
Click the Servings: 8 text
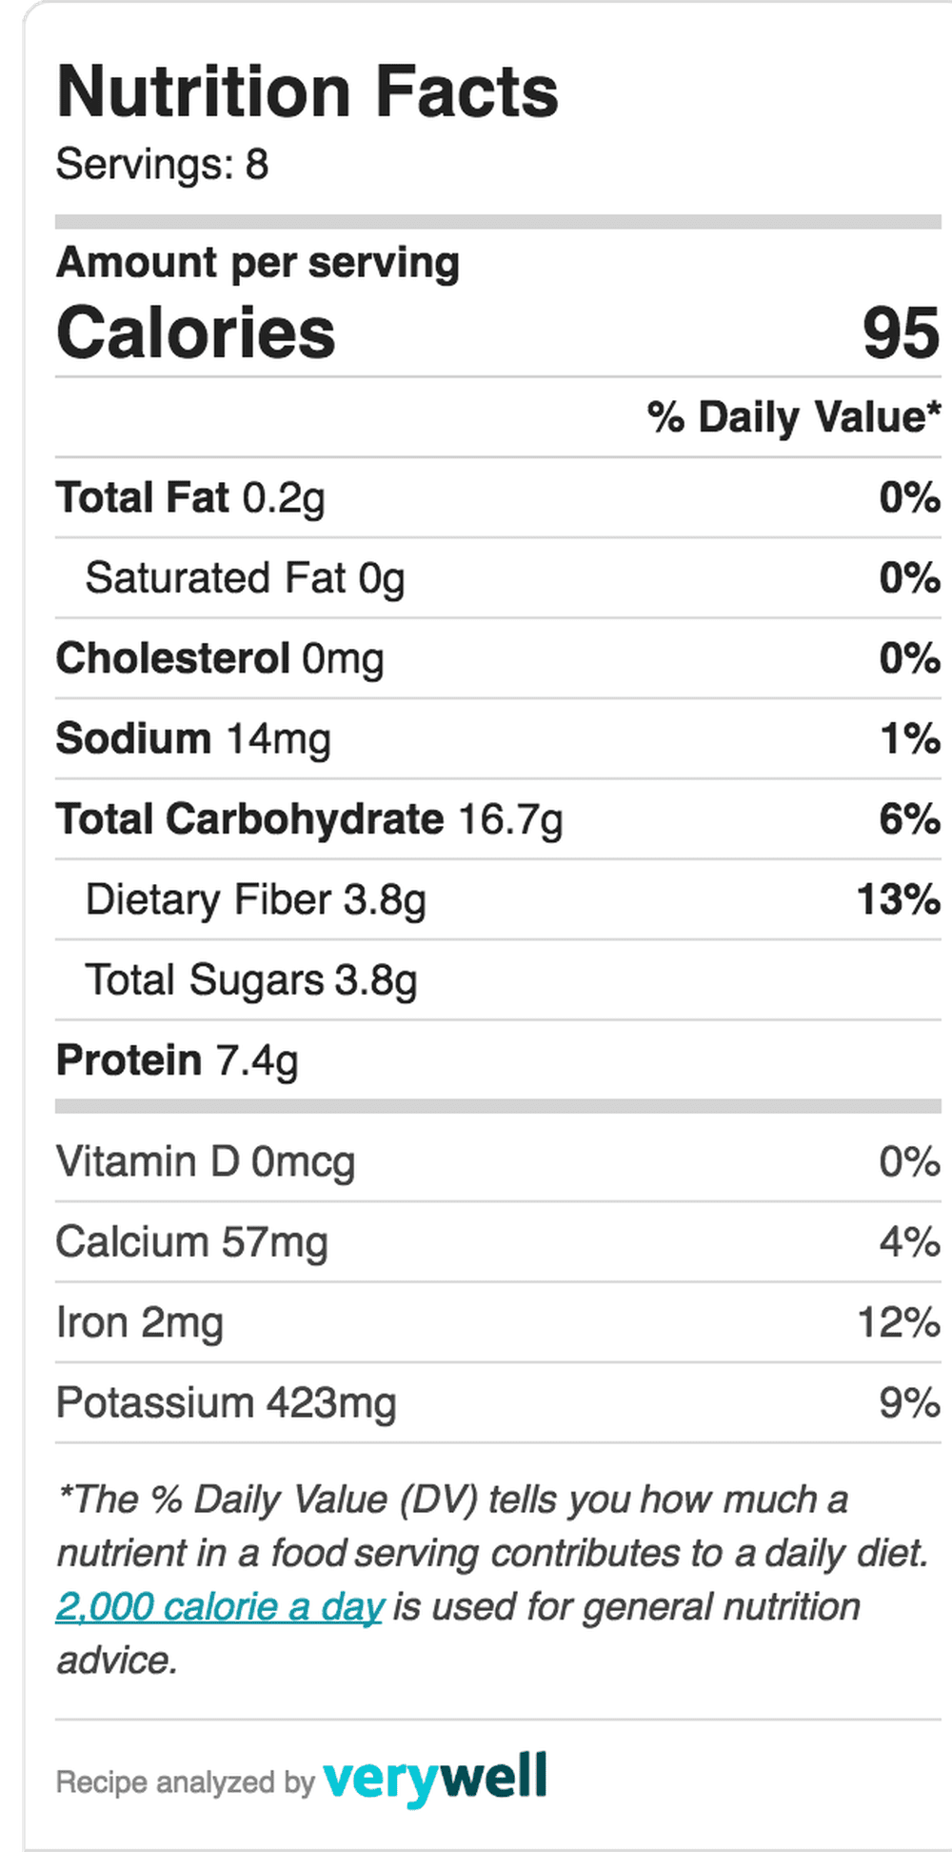click(163, 164)
